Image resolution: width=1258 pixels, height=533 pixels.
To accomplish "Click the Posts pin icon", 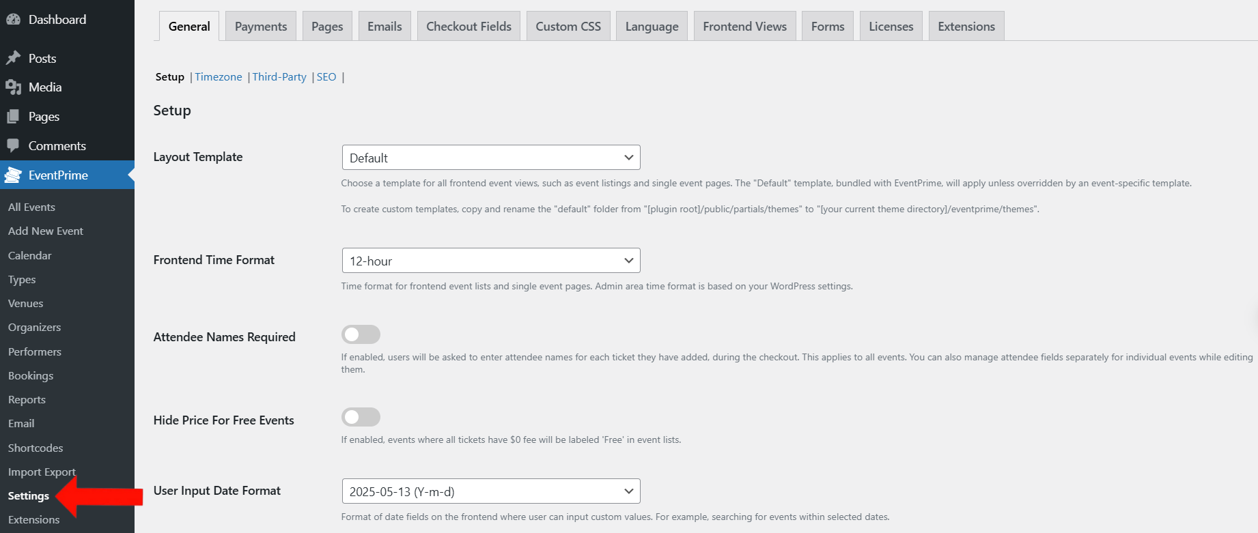I will 13,58.
